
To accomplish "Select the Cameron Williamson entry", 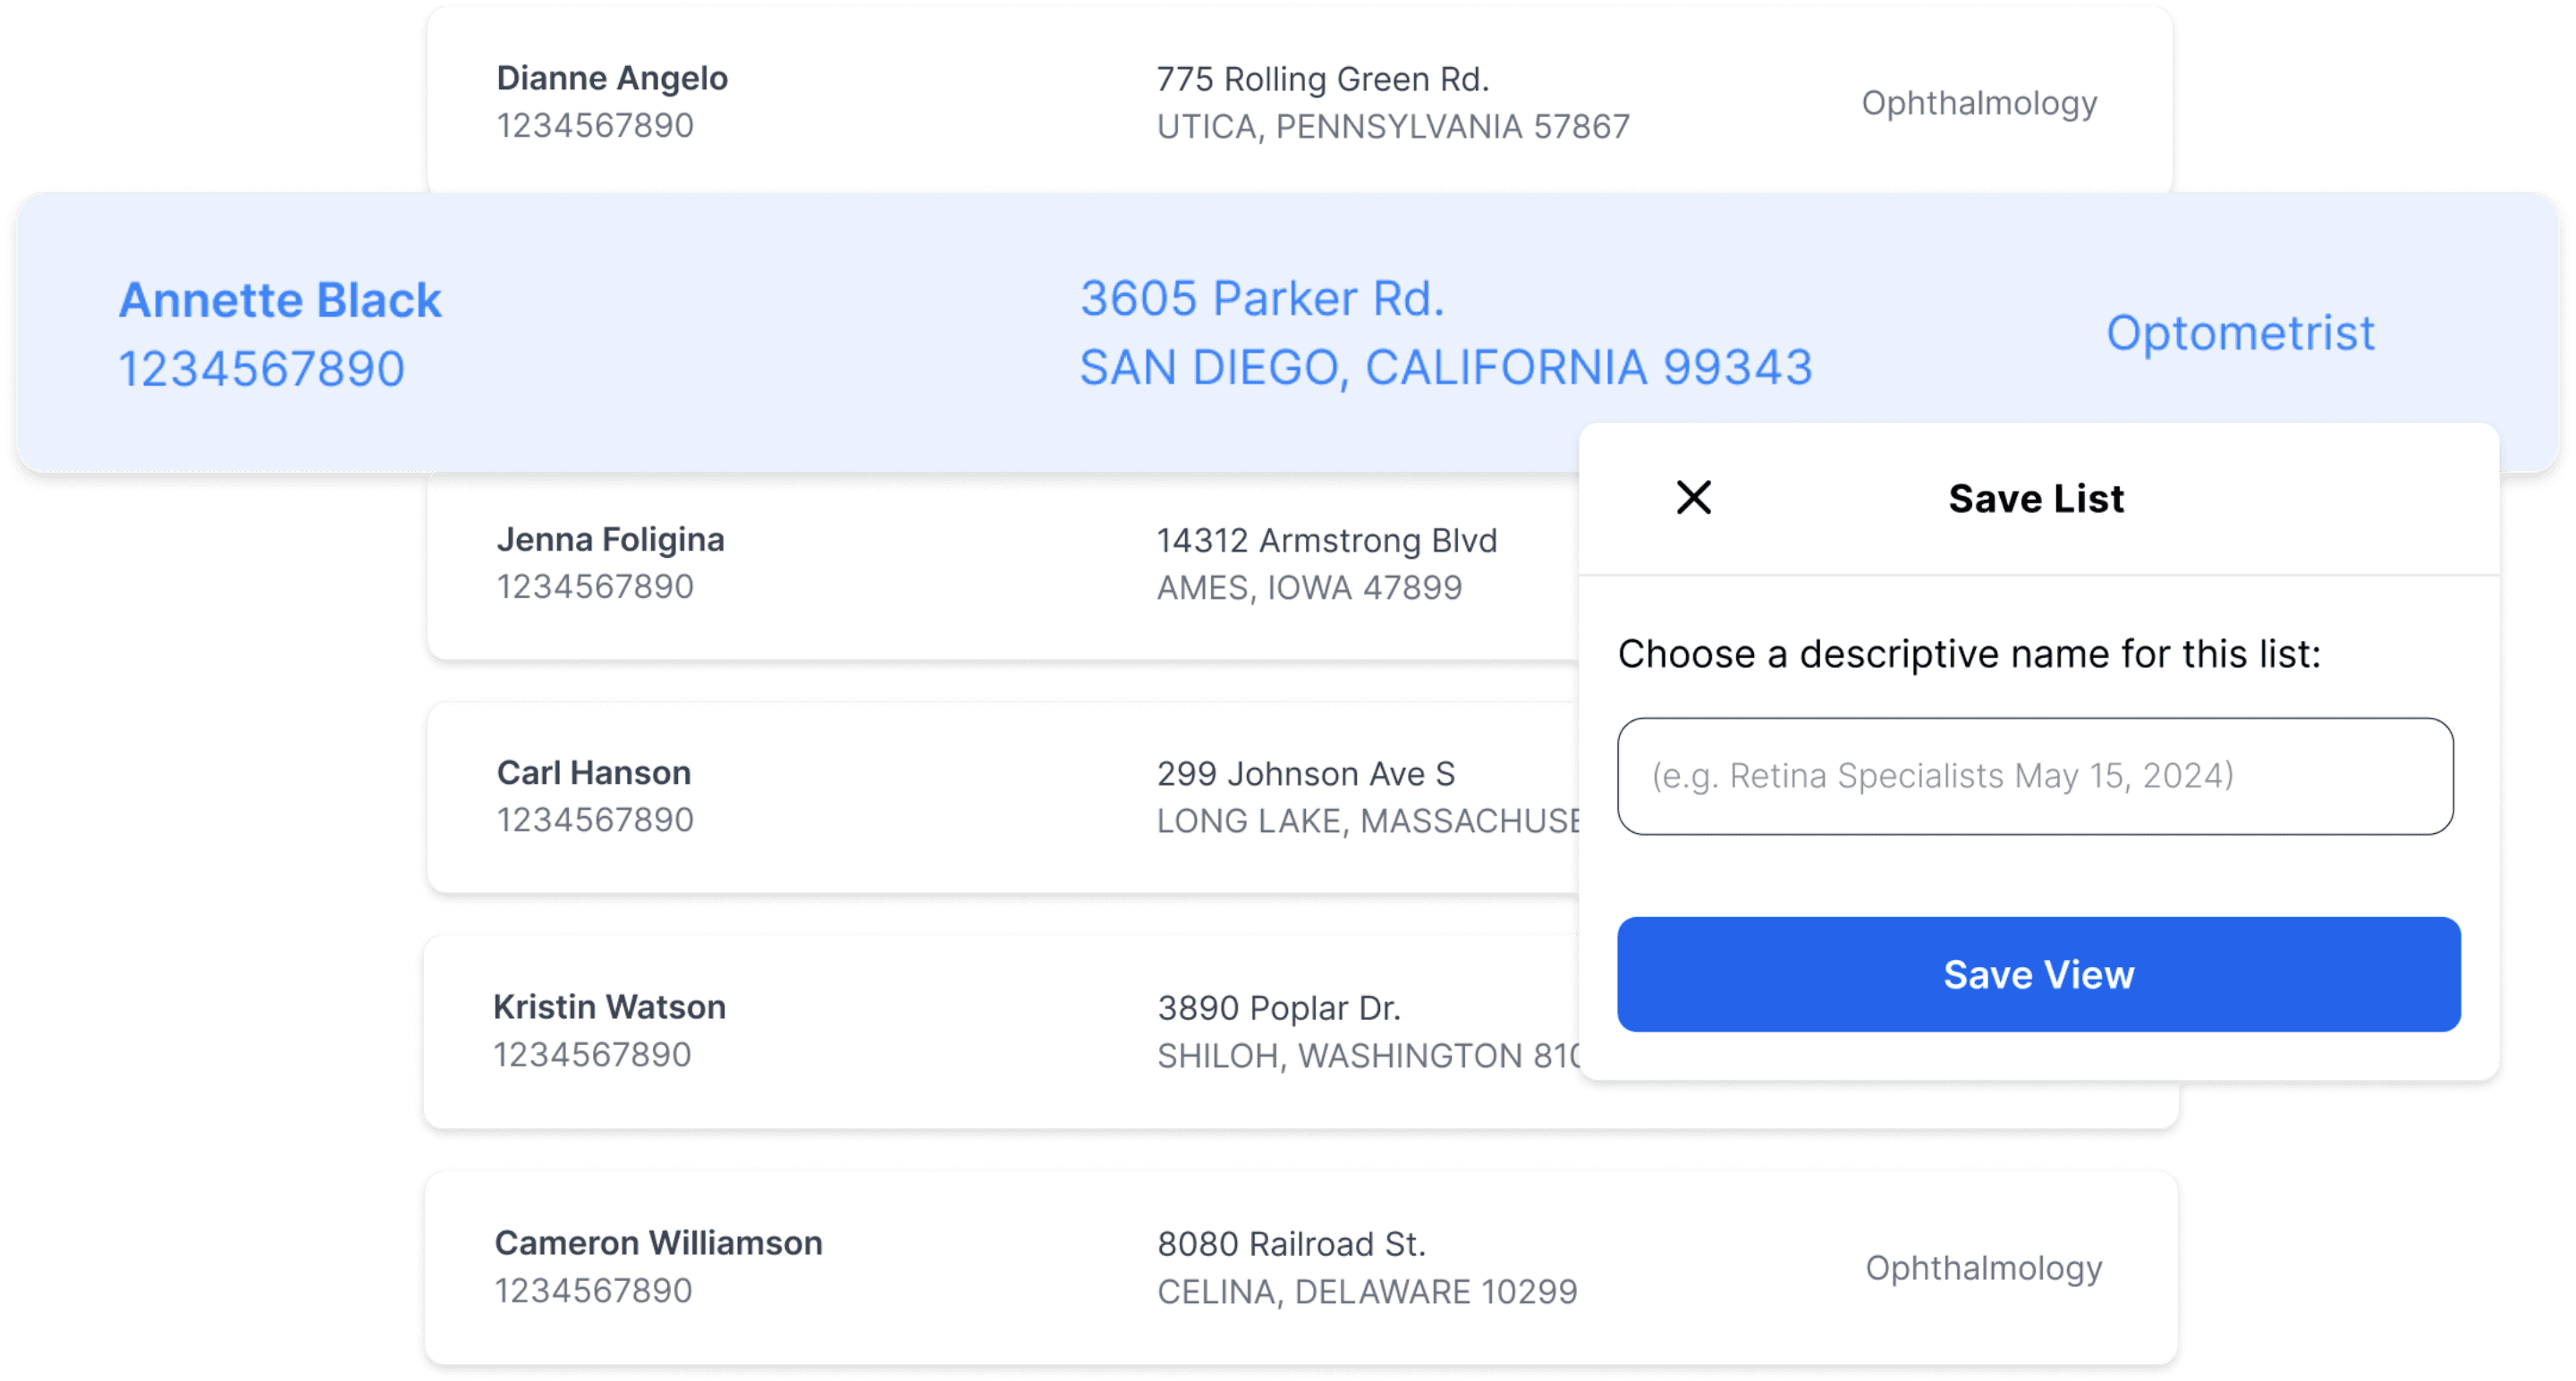I will (x=658, y=1243).
